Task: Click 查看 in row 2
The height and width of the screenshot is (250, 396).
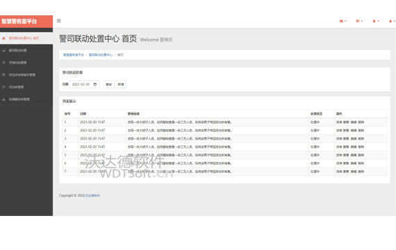Action: tap(346, 131)
